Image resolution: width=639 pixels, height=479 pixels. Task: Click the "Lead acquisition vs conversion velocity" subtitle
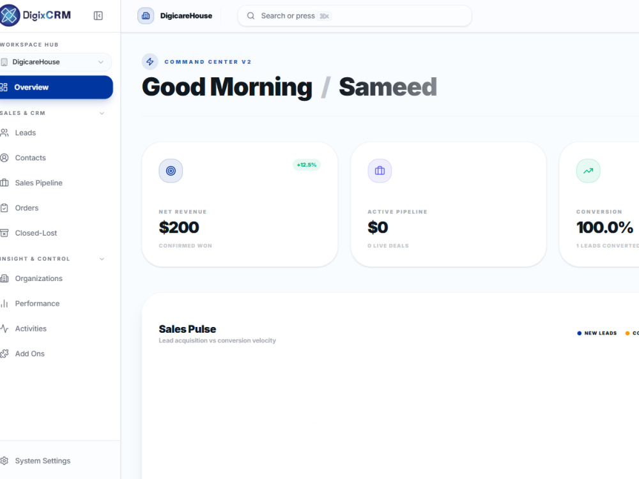coord(217,340)
